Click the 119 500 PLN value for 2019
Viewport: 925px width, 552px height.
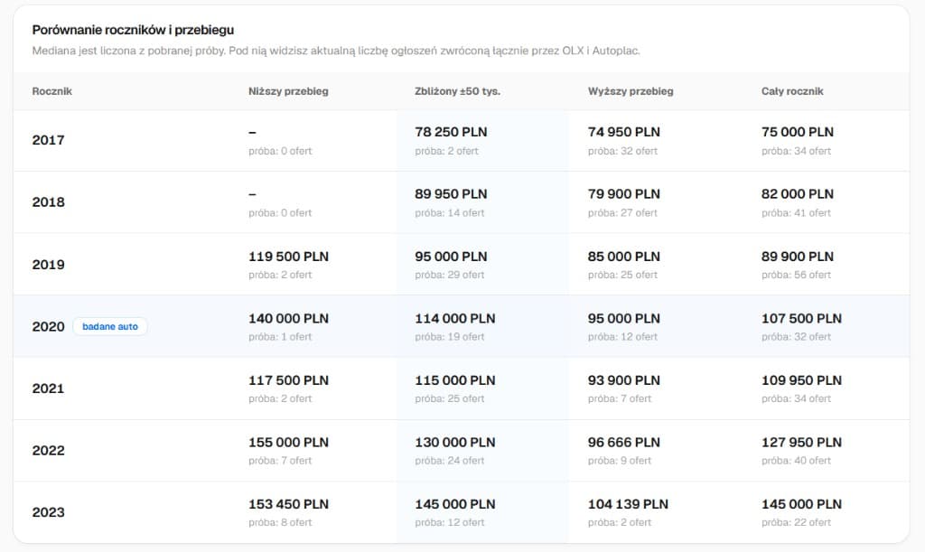[x=288, y=257]
